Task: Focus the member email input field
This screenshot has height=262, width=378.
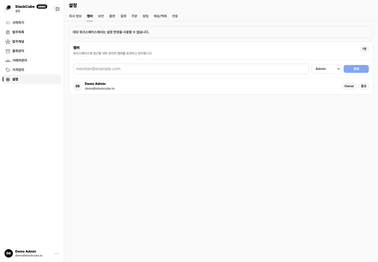Action: pos(191,69)
